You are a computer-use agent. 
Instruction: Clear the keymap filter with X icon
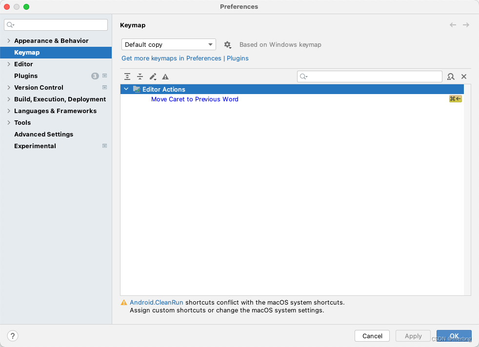pyautogui.click(x=464, y=77)
